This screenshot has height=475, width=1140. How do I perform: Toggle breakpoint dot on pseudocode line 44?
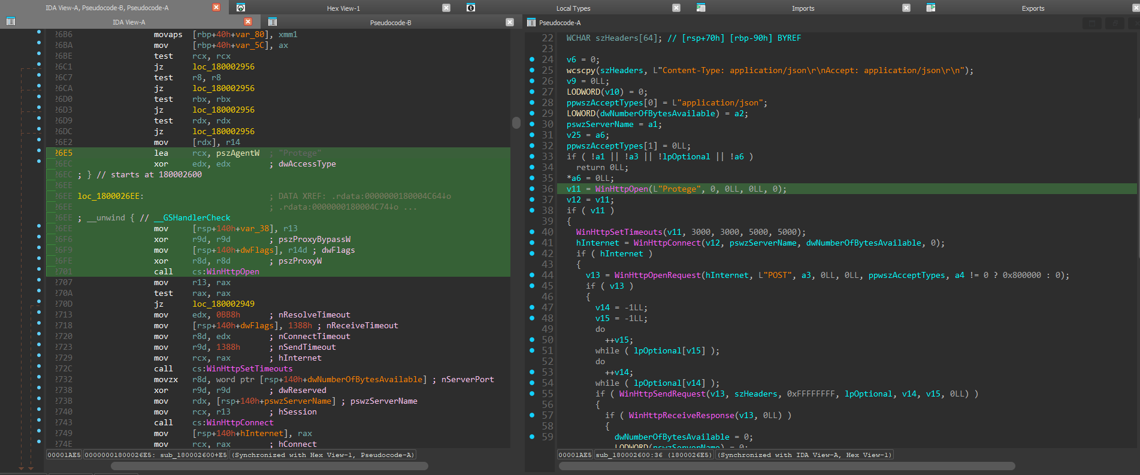[532, 275]
